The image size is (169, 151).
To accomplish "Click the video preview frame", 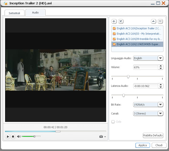I will pos(55,70).
